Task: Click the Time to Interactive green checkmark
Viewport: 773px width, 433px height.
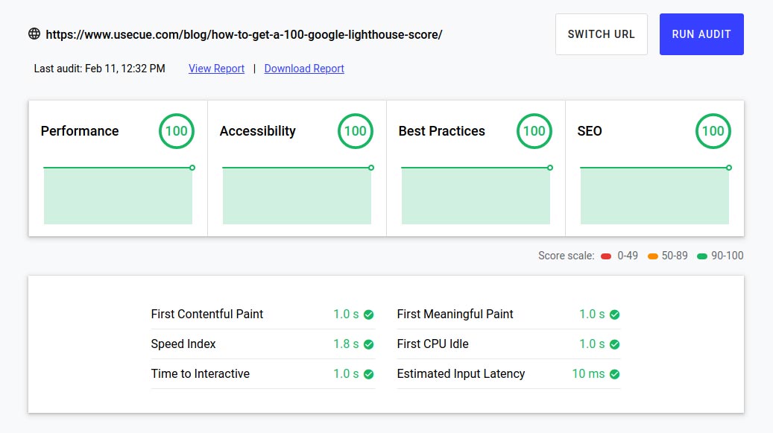Action: pos(369,374)
